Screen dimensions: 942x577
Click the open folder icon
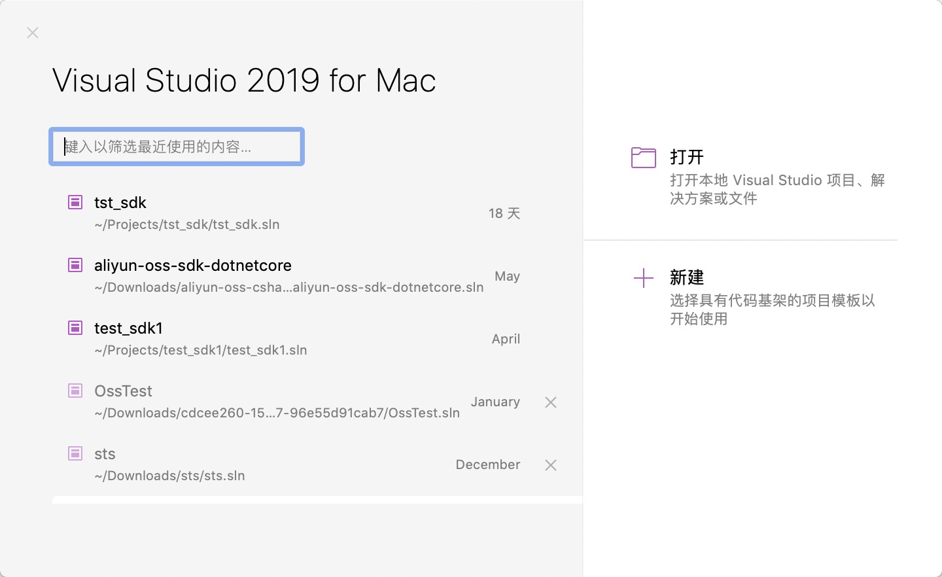point(644,158)
